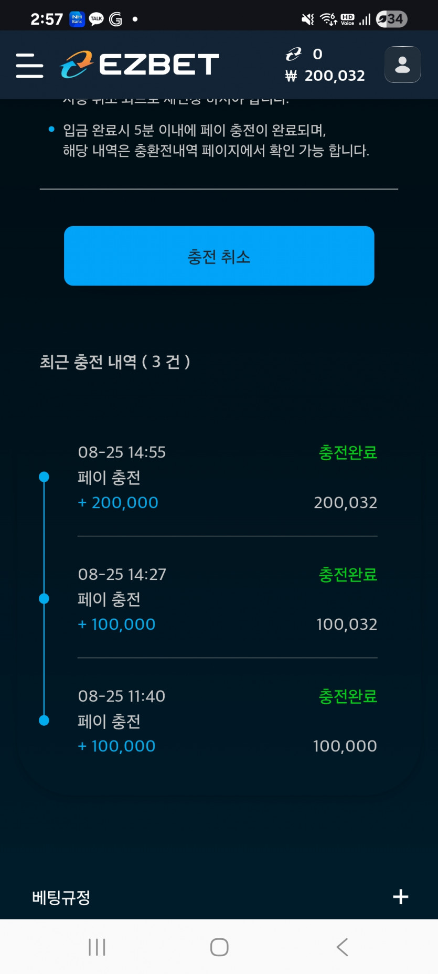This screenshot has height=974, width=438.
Task: Tap the + 200,000 charge amount
Action: click(x=118, y=503)
